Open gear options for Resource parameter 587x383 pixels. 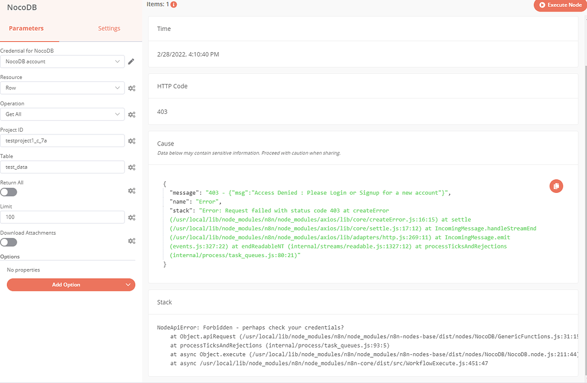[x=131, y=88]
